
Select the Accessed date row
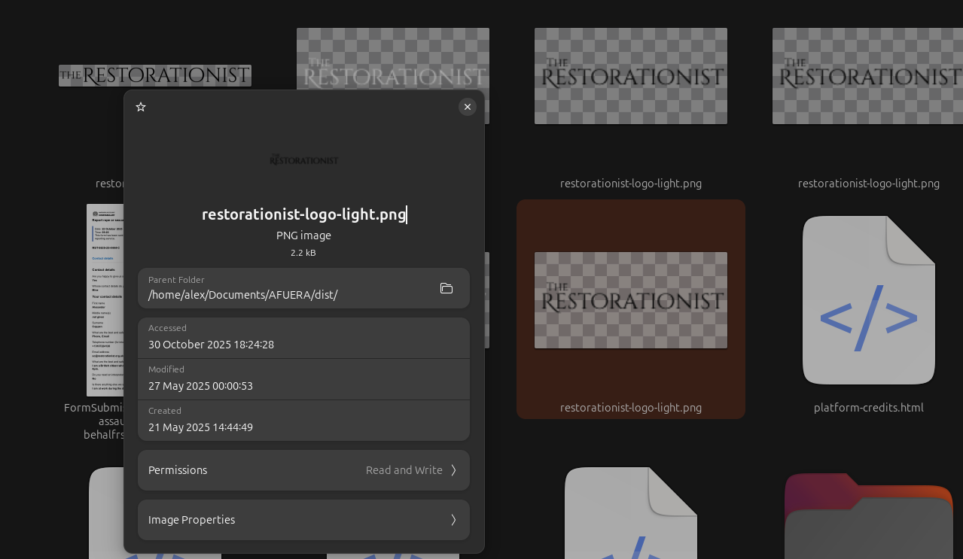(x=303, y=338)
